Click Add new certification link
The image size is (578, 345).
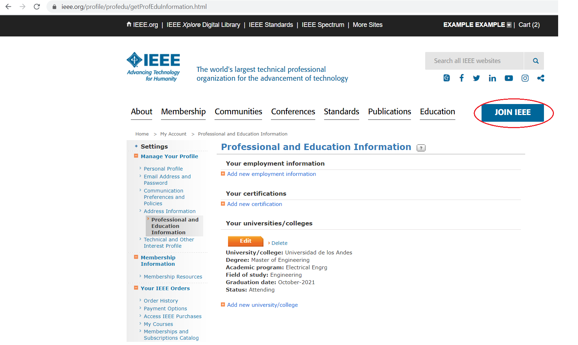[x=255, y=204]
